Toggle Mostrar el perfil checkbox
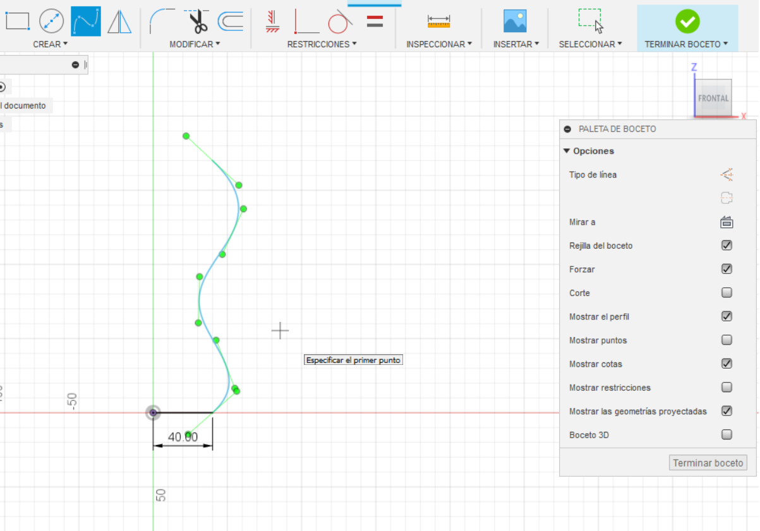Viewport: 760px width, 531px height. 727,316
